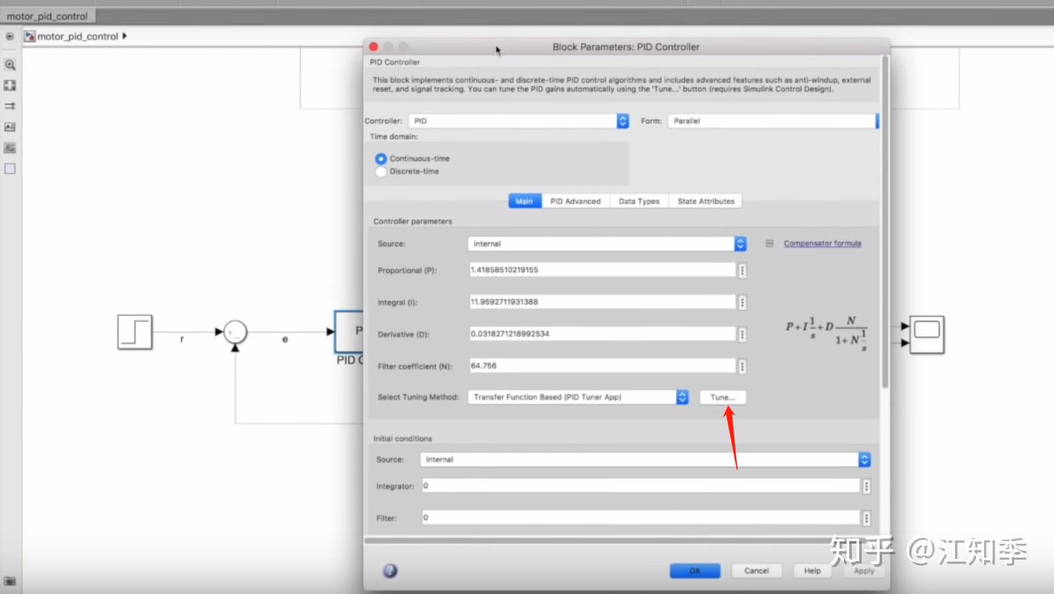Open Initial conditions Source dropdown
1054x594 pixels.
pyautogui.click(x=645, y=459)
